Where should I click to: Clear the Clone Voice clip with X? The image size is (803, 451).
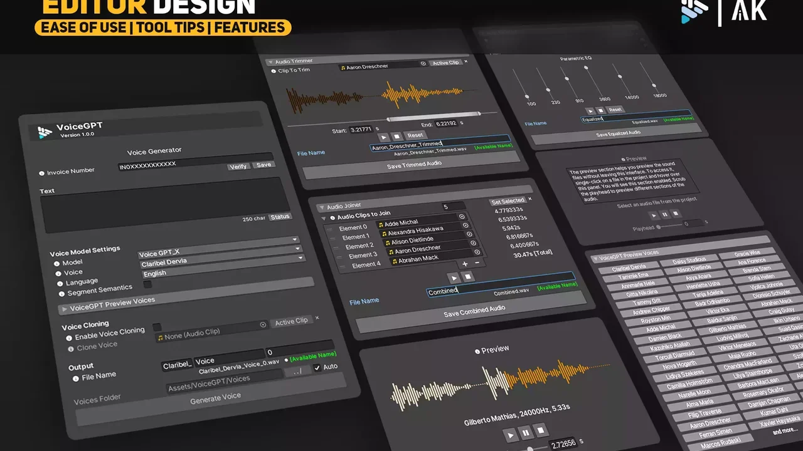point(317,318)
